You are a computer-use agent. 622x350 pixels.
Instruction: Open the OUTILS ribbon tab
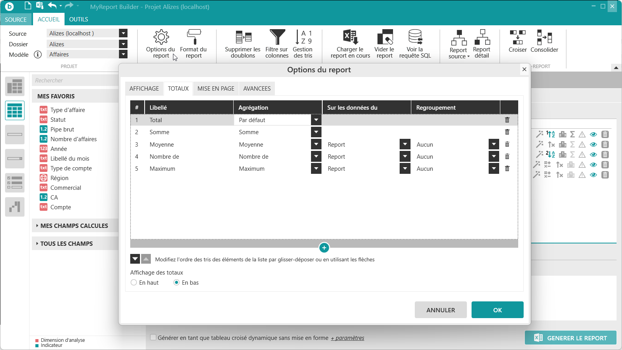[x=79, y=19]
